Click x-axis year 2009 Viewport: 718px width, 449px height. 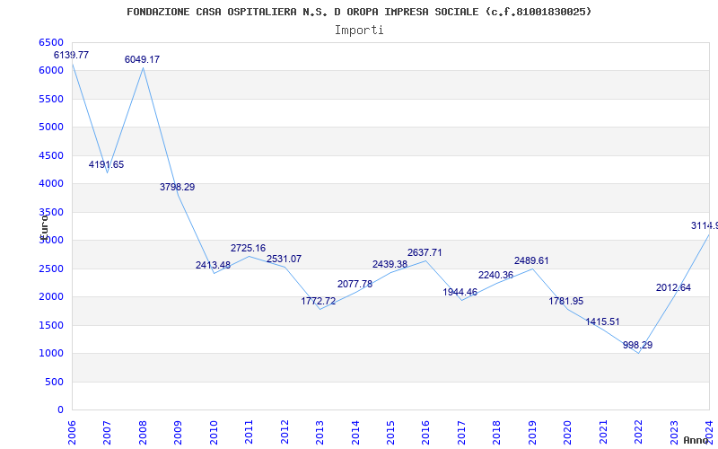tap(178, 433)
